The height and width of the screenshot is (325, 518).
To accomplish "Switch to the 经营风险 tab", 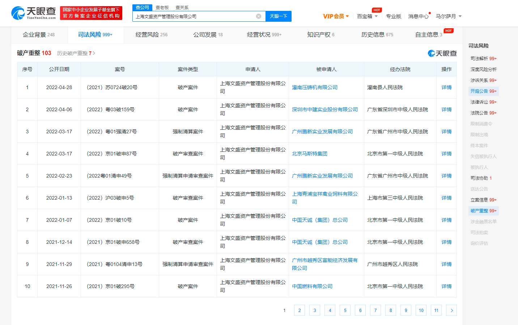I will click(151, 35).
